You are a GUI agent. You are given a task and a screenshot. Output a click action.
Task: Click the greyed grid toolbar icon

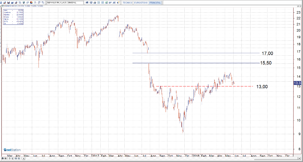click(99, 2)
